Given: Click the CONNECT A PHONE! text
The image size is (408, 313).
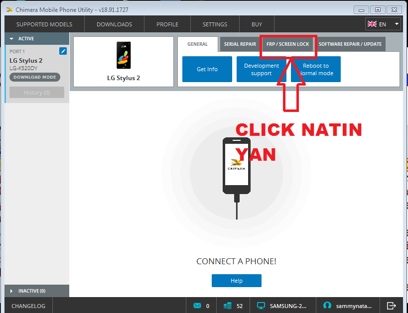Looking at the screenshot, I should 236,261.
